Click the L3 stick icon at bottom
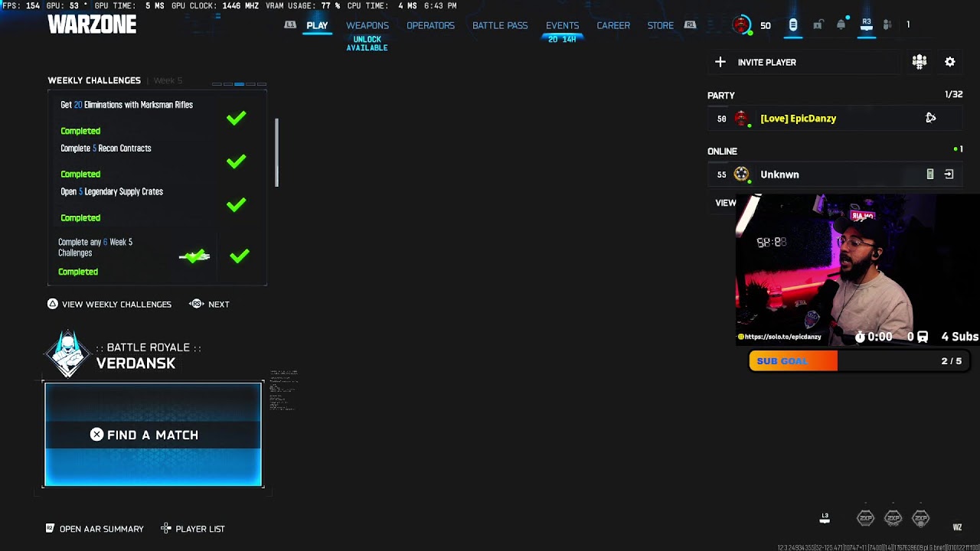This screenshot has height=551, width=980. point(825,518)
